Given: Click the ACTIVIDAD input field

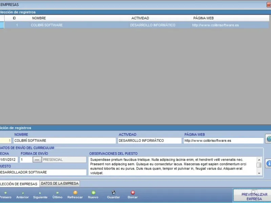Looking at the screenshot, I should pos(150,140).
